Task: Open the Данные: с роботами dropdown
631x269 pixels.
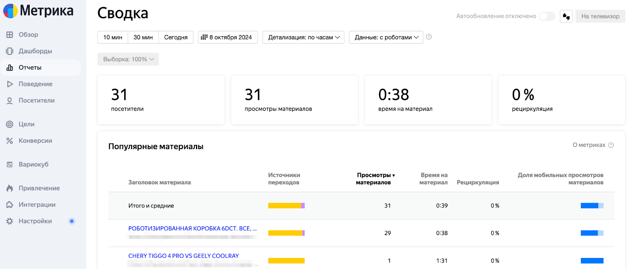Action: pos(386,37)
